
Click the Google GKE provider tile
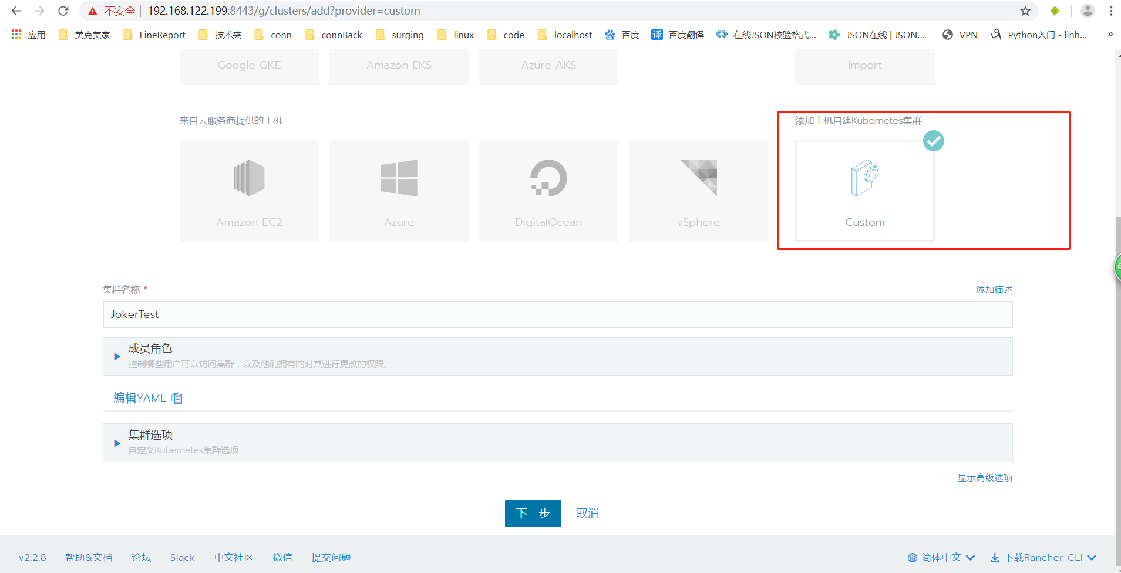[248, 65]
